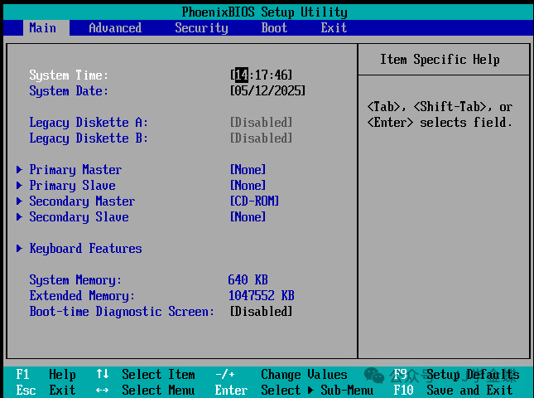Click the WeChat watermark logo in footer
The width and height of the screenshot is (534, 398).
tap(374, 376)
